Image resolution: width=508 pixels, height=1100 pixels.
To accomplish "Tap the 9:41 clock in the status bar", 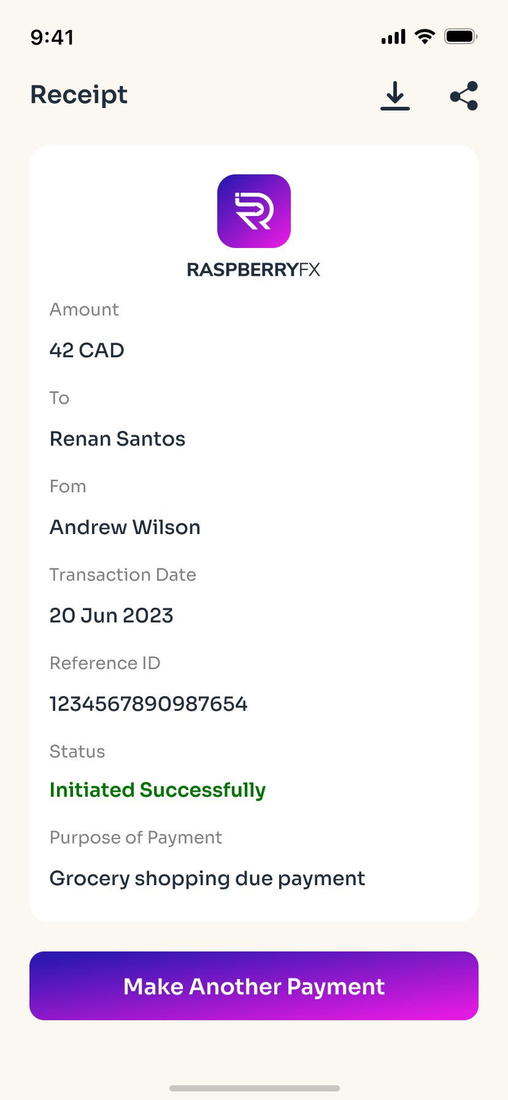I will [52, 37].
